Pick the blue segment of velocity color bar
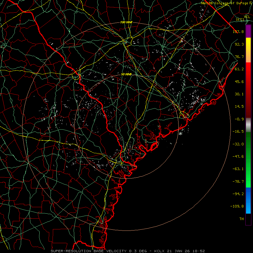 (248, 200)
